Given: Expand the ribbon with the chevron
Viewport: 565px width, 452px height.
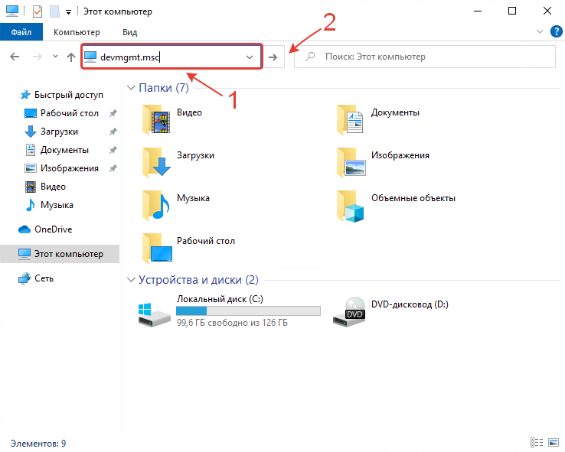Looking at the screenshot, I should click(540, 31).
